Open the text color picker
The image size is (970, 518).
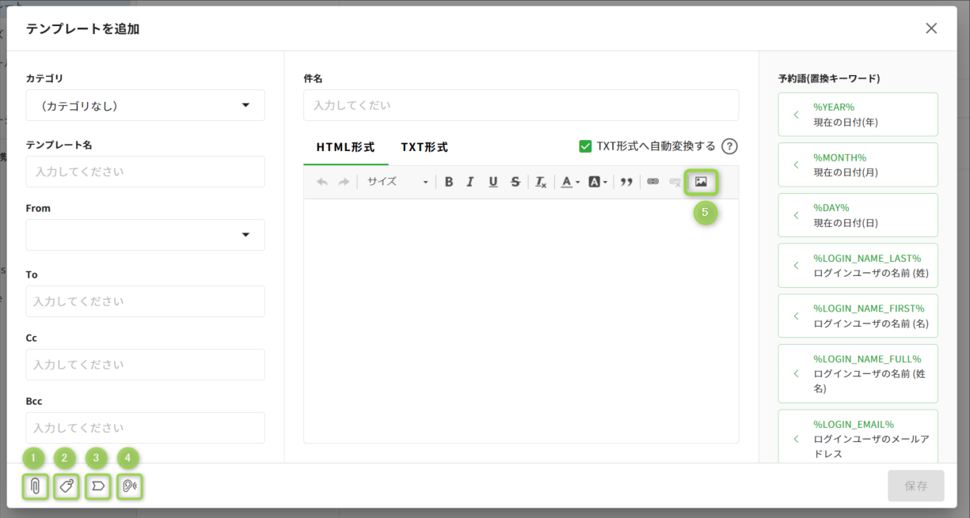click(570, 182)
